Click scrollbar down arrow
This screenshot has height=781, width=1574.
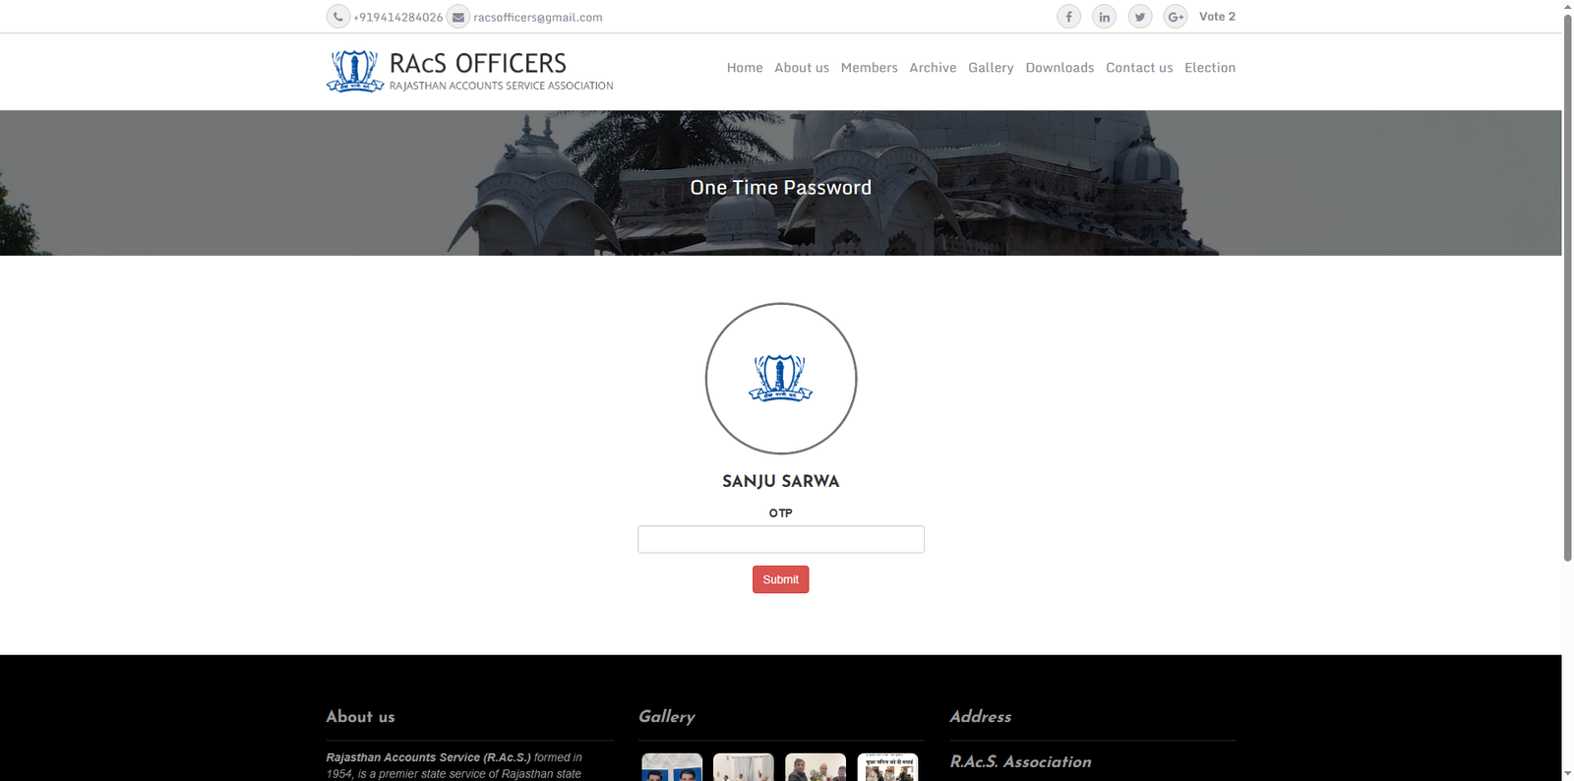coord(1568,774)
